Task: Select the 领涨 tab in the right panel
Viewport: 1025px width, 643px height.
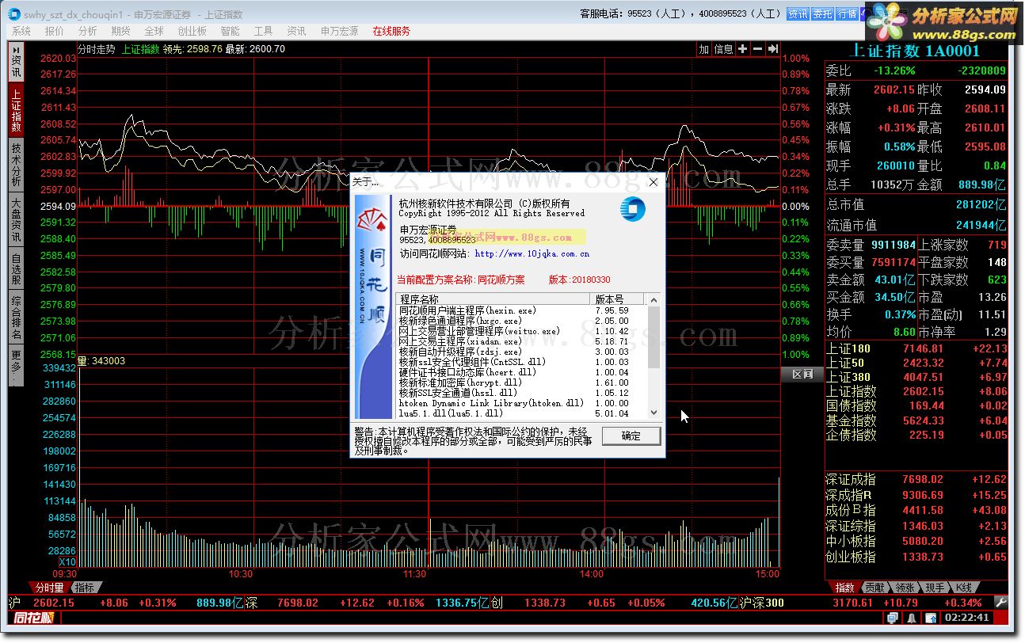Action: click(x=905, y=588)
